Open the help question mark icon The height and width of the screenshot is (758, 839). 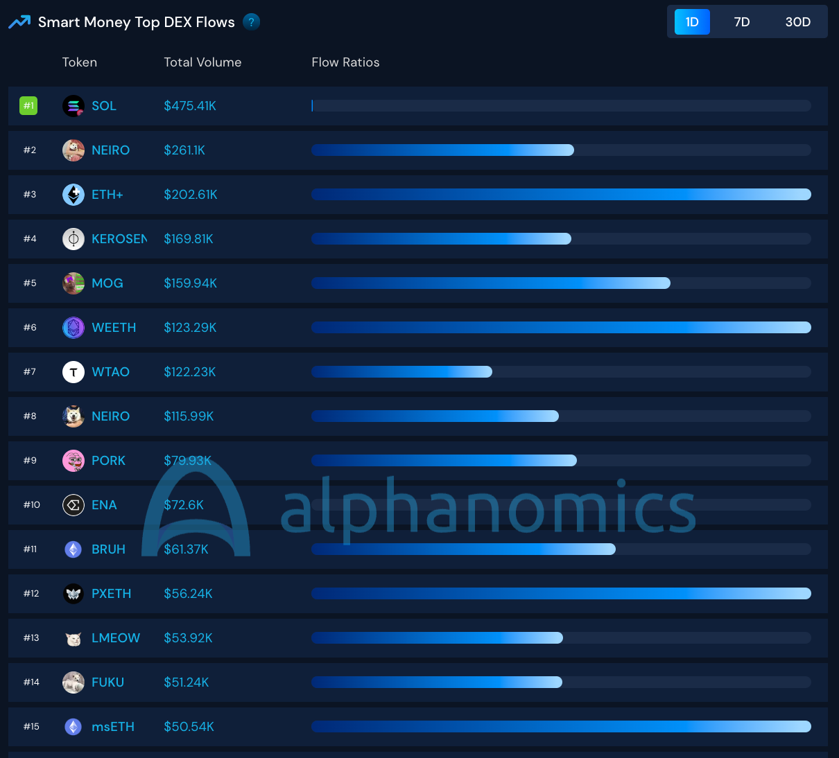(252, 22)
